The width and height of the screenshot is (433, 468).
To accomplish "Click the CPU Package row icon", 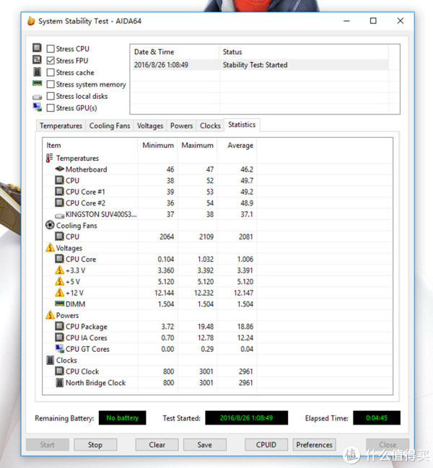I will pos(60,326).
